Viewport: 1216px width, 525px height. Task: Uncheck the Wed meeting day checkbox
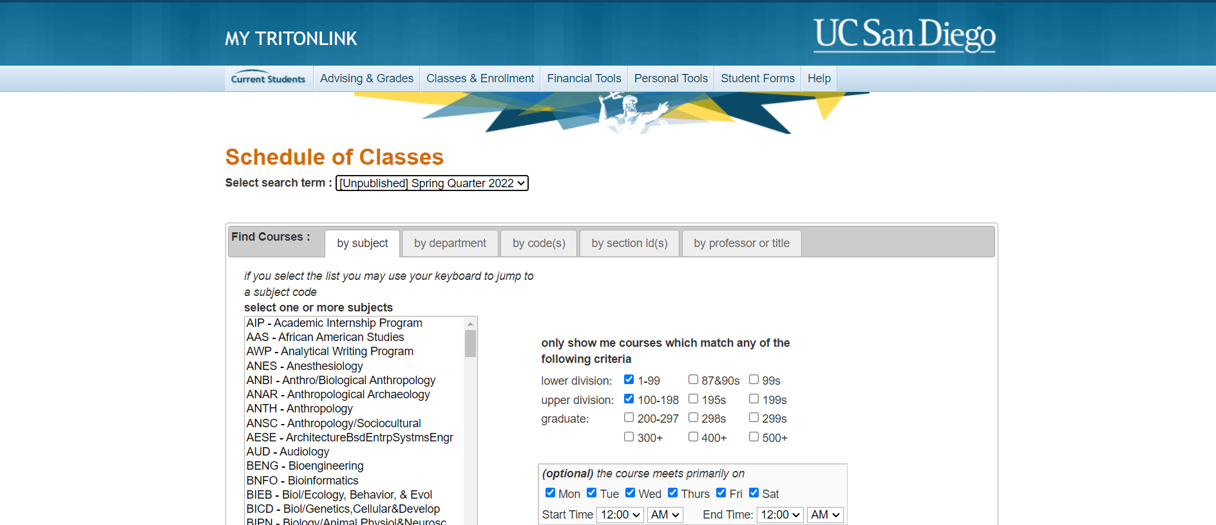pyautogui.click(x=630, y=493)
